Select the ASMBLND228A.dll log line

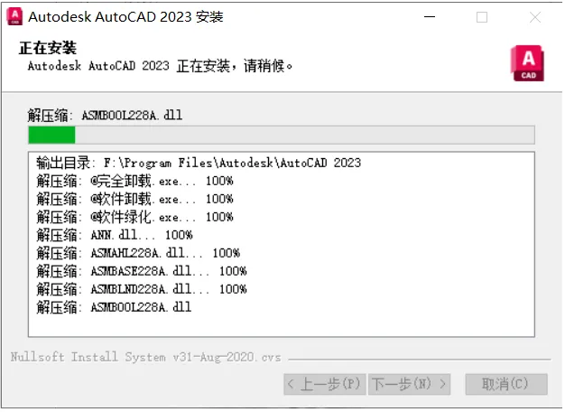142,289
